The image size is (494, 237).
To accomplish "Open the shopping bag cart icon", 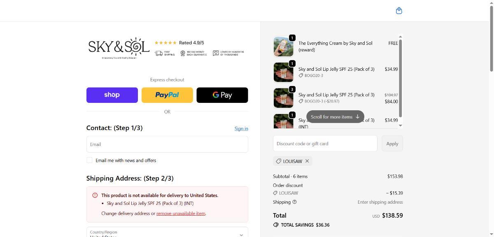I will (x=398, y=11).
